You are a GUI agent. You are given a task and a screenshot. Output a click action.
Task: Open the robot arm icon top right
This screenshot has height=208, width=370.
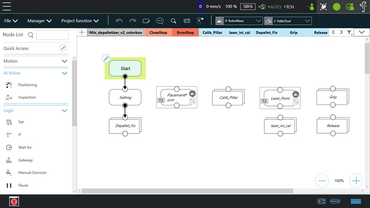(363, 6)
